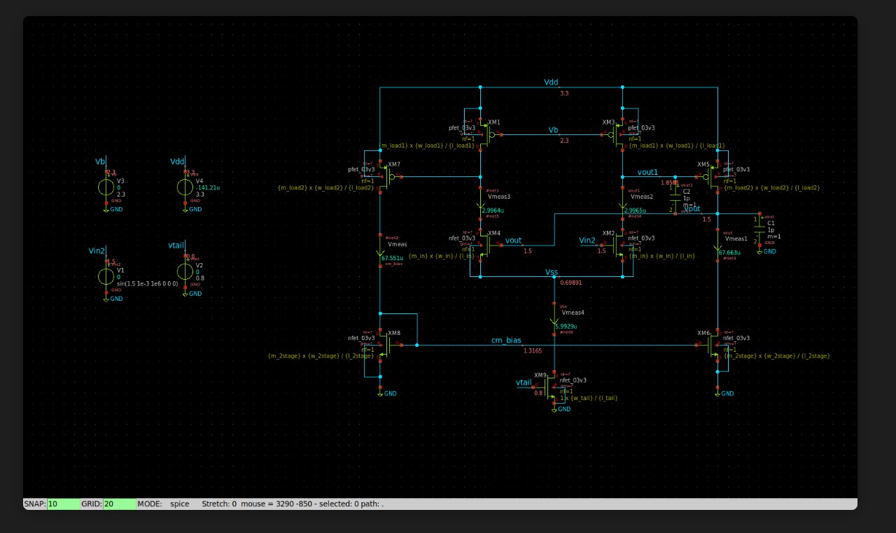Click the cm_bias net label
This screenshot has height=533, width=896.
[x=506, y=340]
